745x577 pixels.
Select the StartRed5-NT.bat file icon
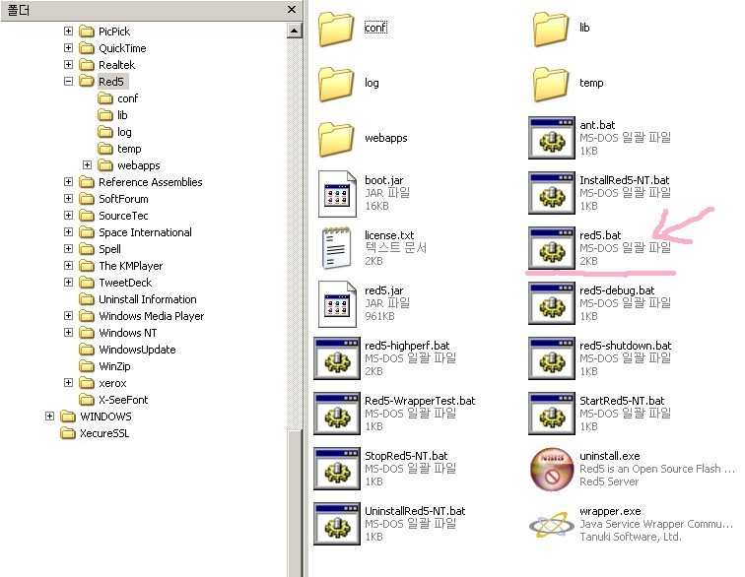click(552, 414)
